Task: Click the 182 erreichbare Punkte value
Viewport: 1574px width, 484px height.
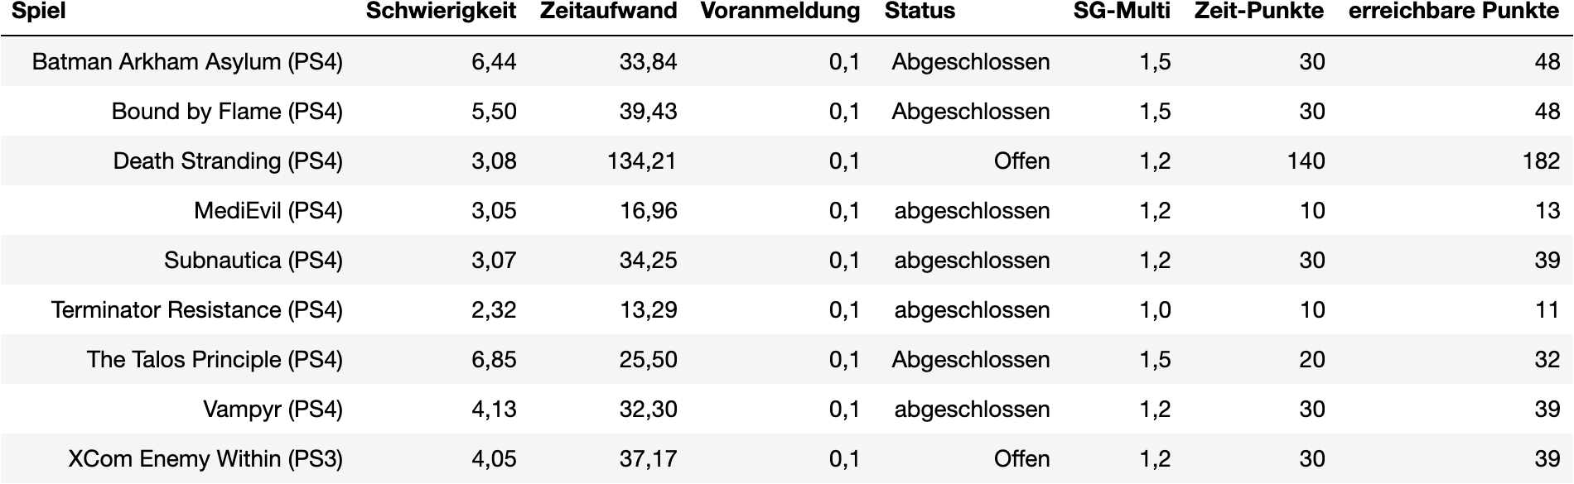Action: point(1541,161)
